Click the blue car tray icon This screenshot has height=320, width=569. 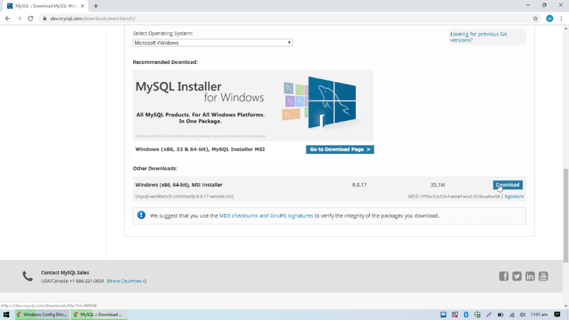point(443,315)
